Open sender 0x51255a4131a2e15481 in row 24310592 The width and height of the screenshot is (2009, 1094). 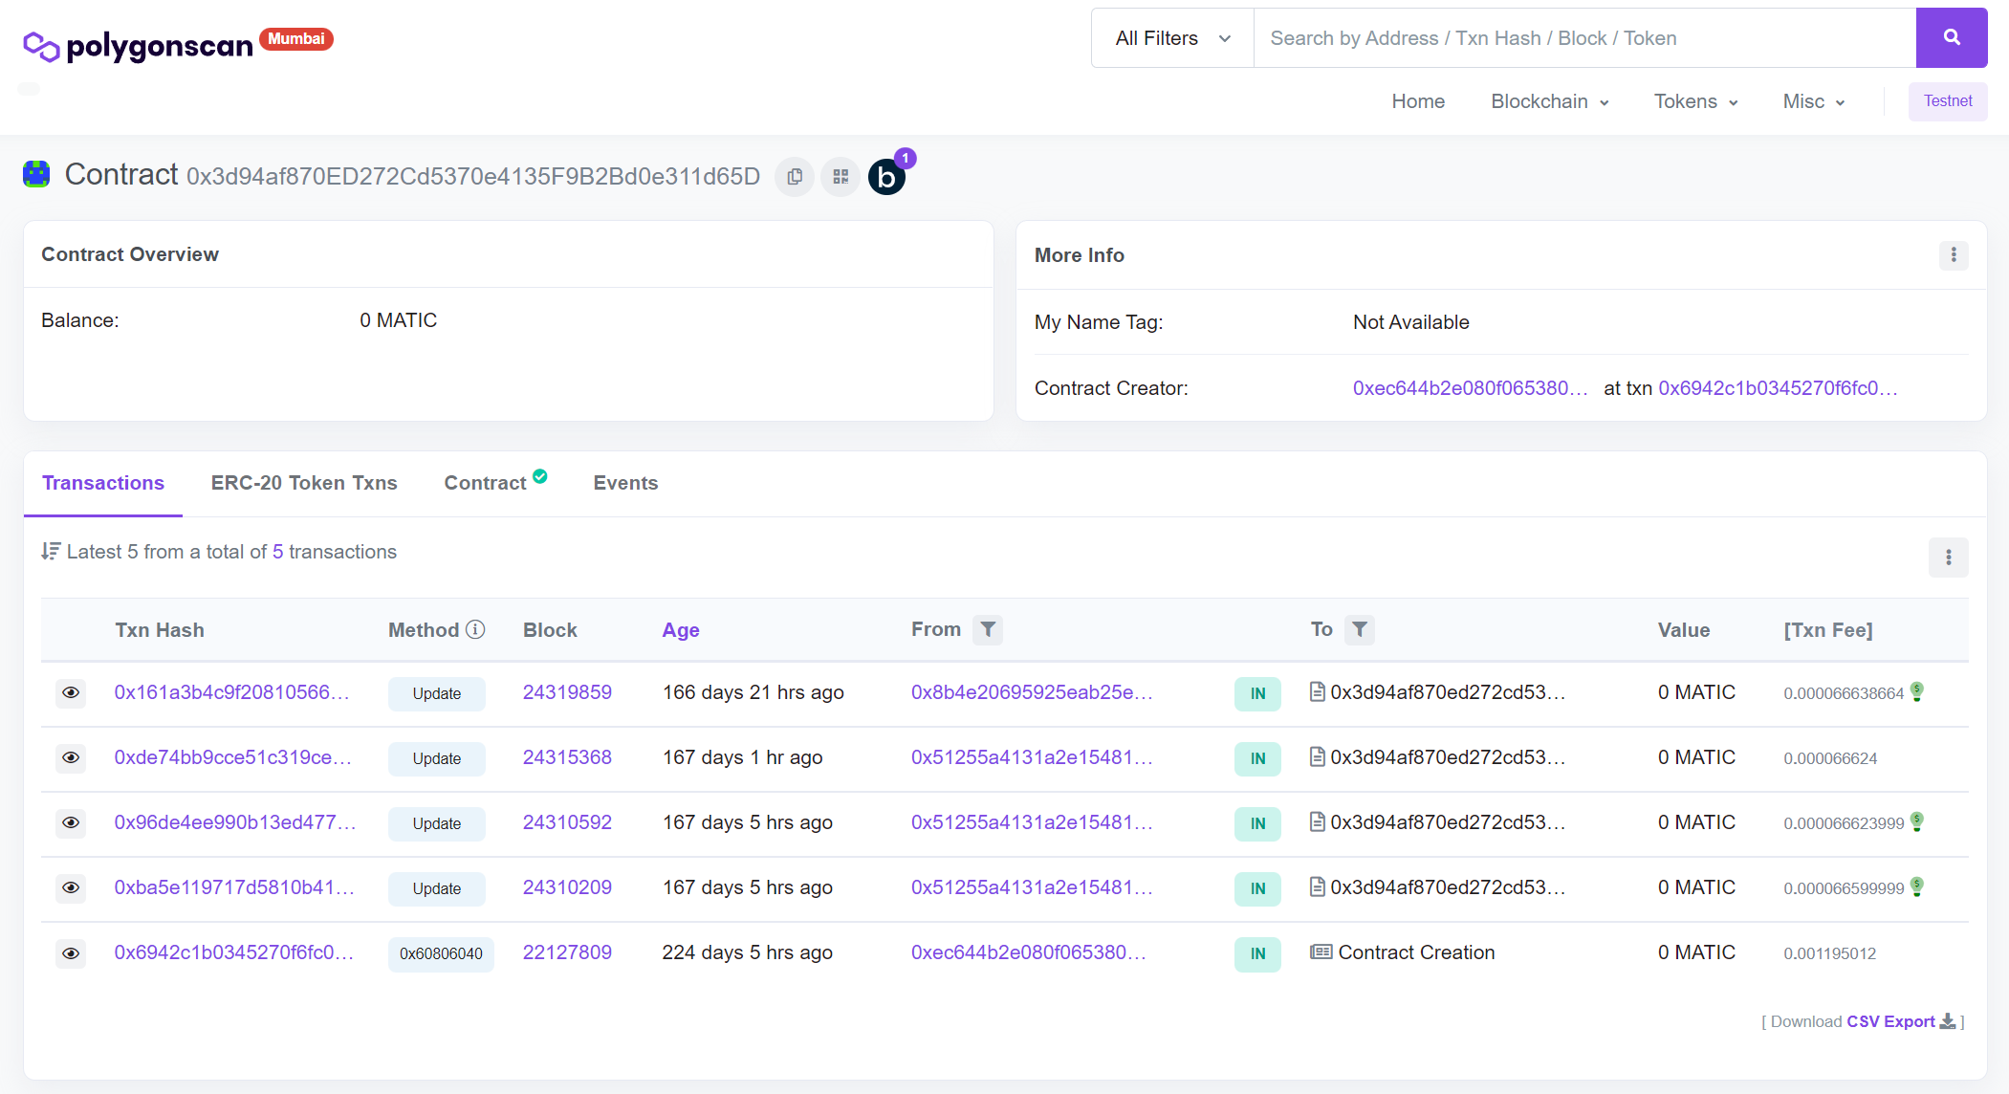[x=1032, y=822]
